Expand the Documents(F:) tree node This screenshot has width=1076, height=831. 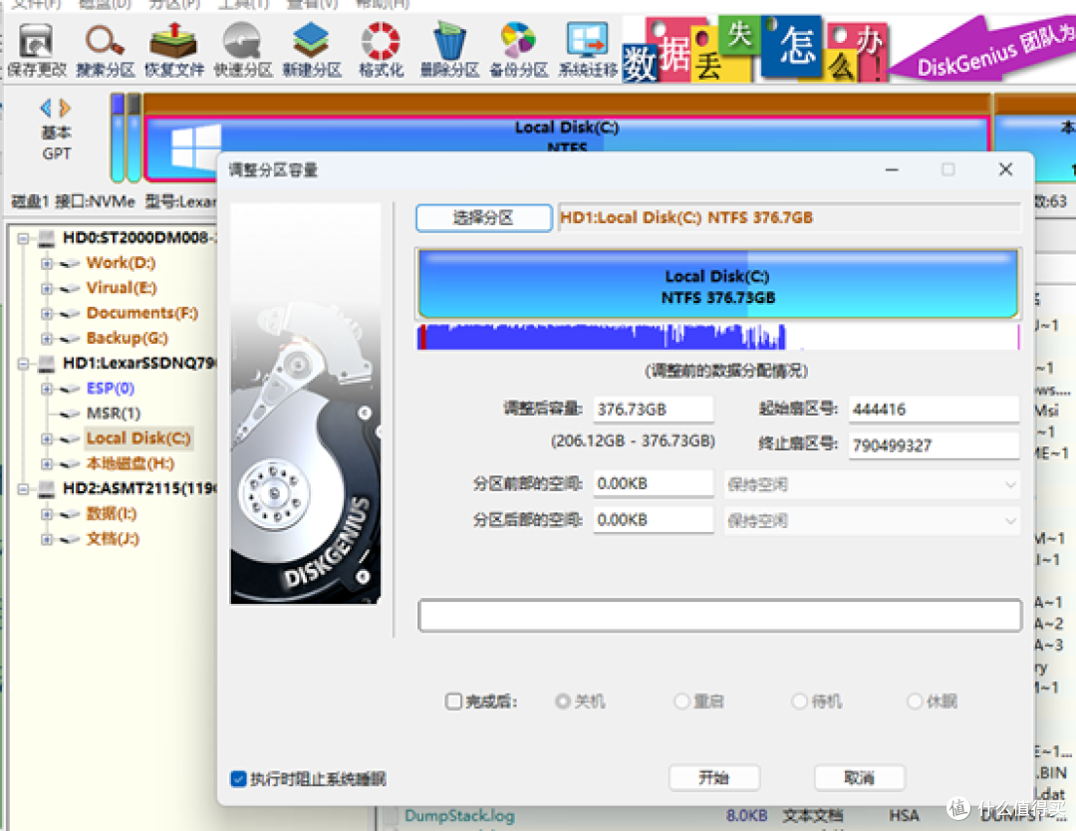[47, 314]
